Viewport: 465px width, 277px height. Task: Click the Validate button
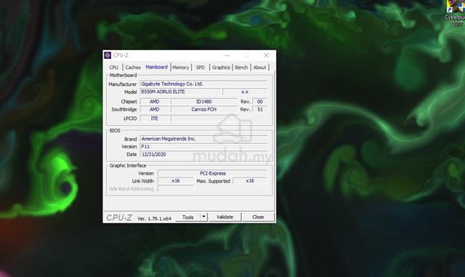pyautogui.click(x=225, y=217)
